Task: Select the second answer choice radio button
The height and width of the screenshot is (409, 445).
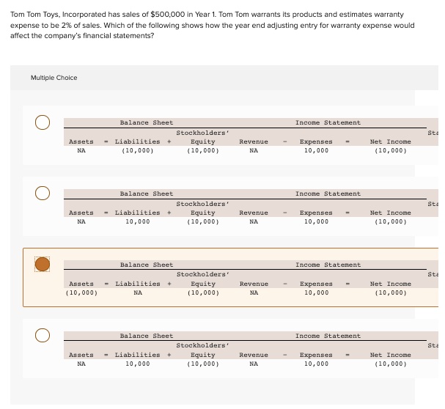Action: tap(43, 194)
